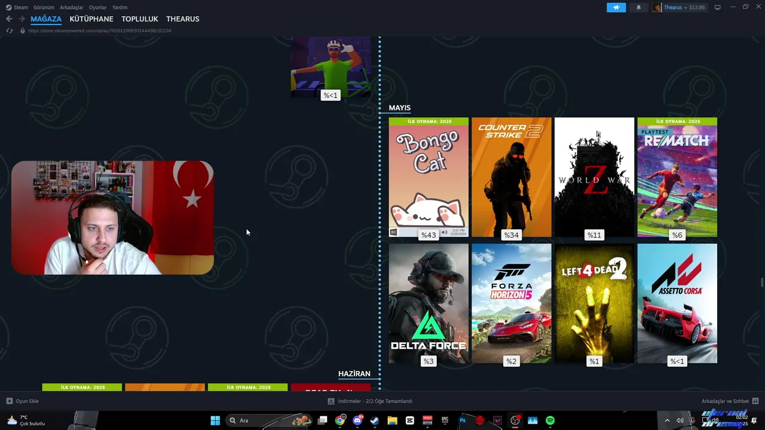Switch to Big Picture mode icon
Image resolution: width=765 pixels, height=430 pixels.
tap(718, 7)
